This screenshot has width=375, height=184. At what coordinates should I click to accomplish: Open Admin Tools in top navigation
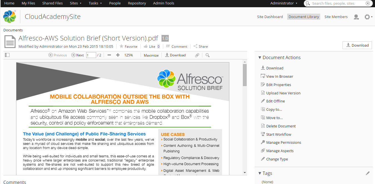click(x=164, y=3)
